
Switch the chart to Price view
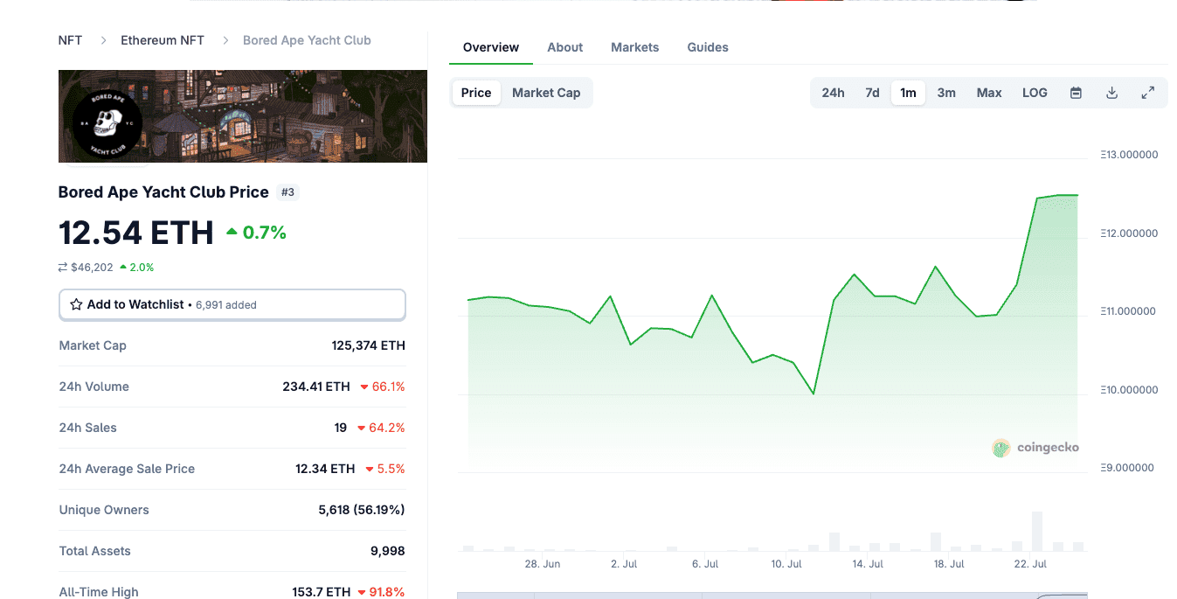tap(476, 93)
